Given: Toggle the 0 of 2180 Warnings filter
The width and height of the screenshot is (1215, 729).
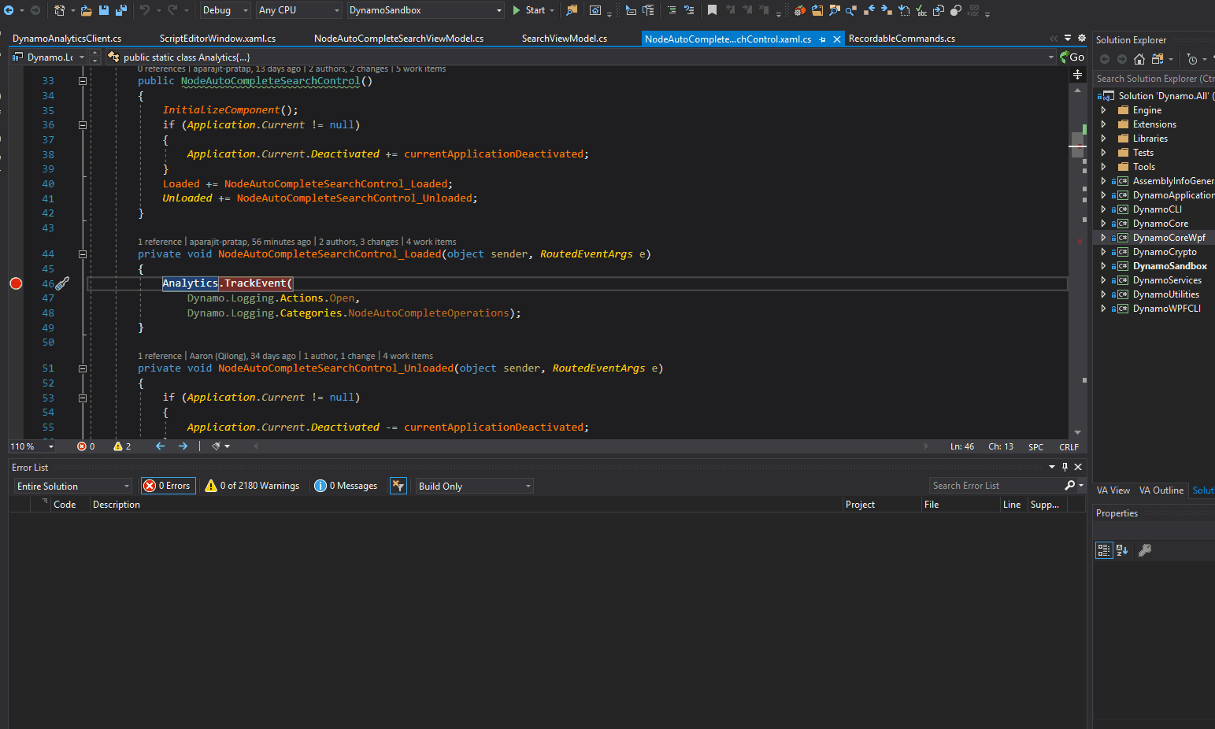Looking at the screenshot, I should [x=252, y=486].
